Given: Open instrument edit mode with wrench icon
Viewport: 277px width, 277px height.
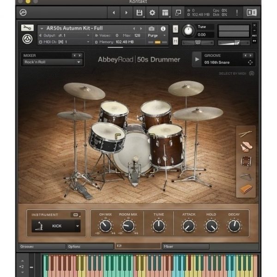Looking at the screenshot, I should [27, 28].
